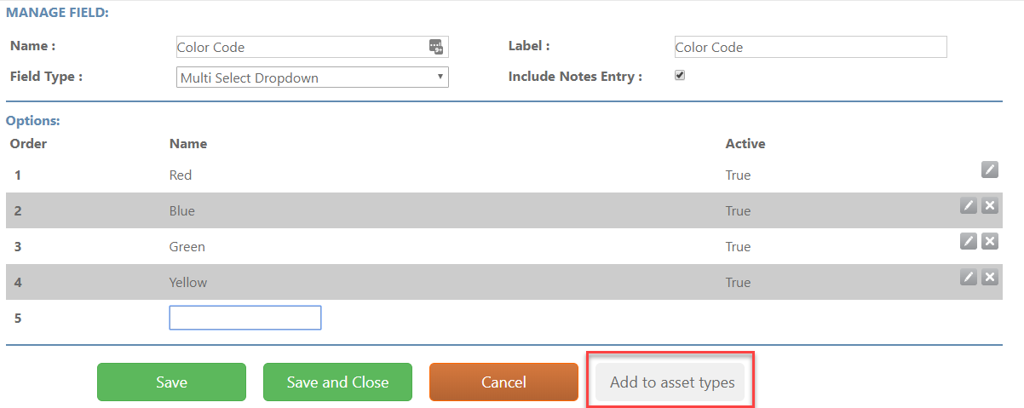Delete the Blue option

click(990, 205)
